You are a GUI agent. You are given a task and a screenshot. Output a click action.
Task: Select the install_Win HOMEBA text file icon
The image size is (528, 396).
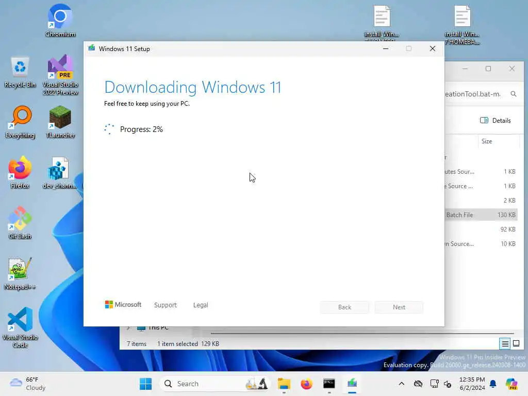coord(462,25)
